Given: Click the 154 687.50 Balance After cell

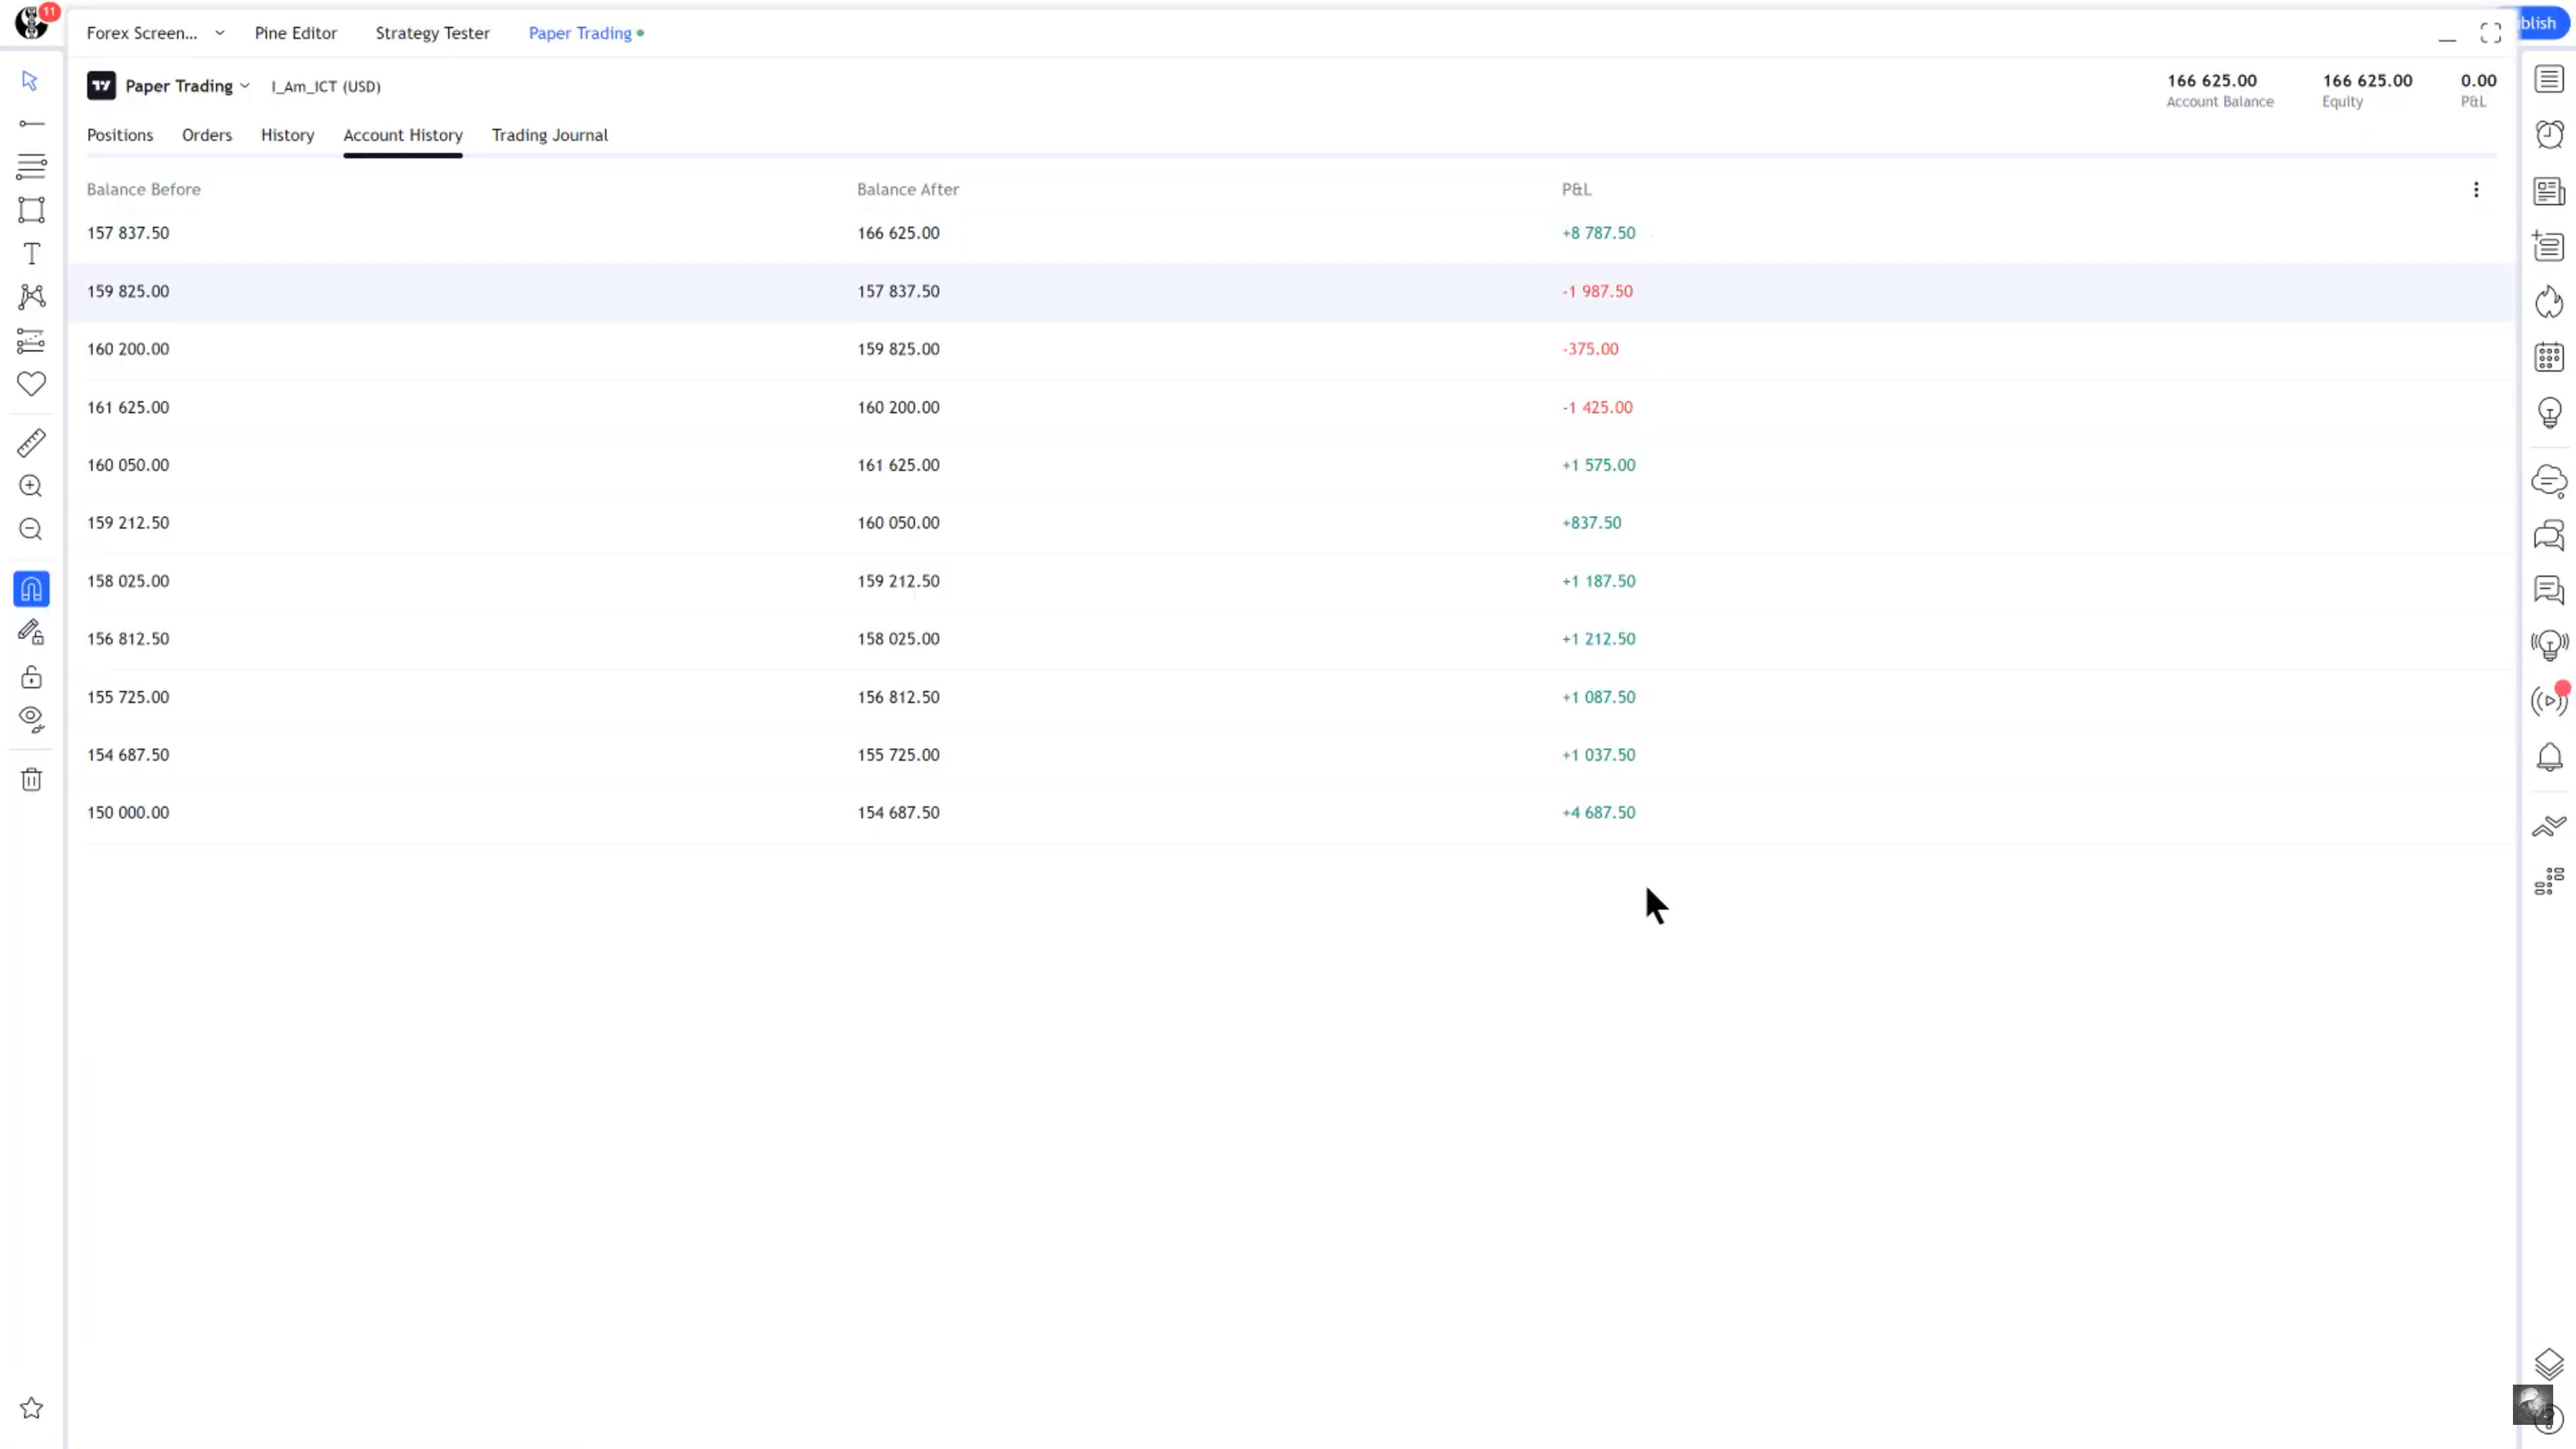Looking at the screenshot, I should [898, 813].
